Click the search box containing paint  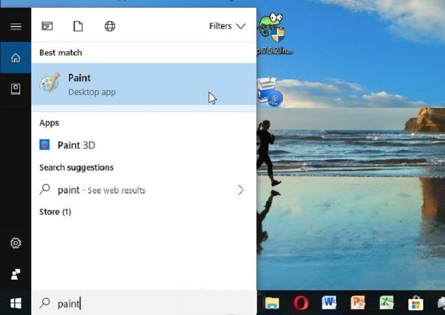click(144, 303)
